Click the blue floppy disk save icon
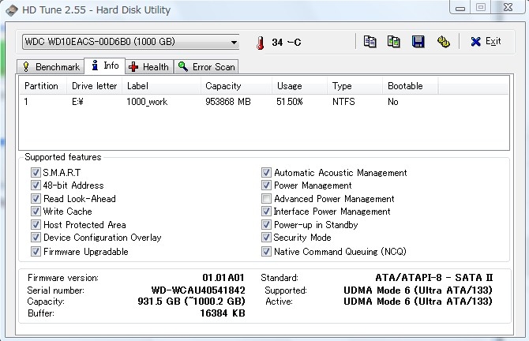 418,42
